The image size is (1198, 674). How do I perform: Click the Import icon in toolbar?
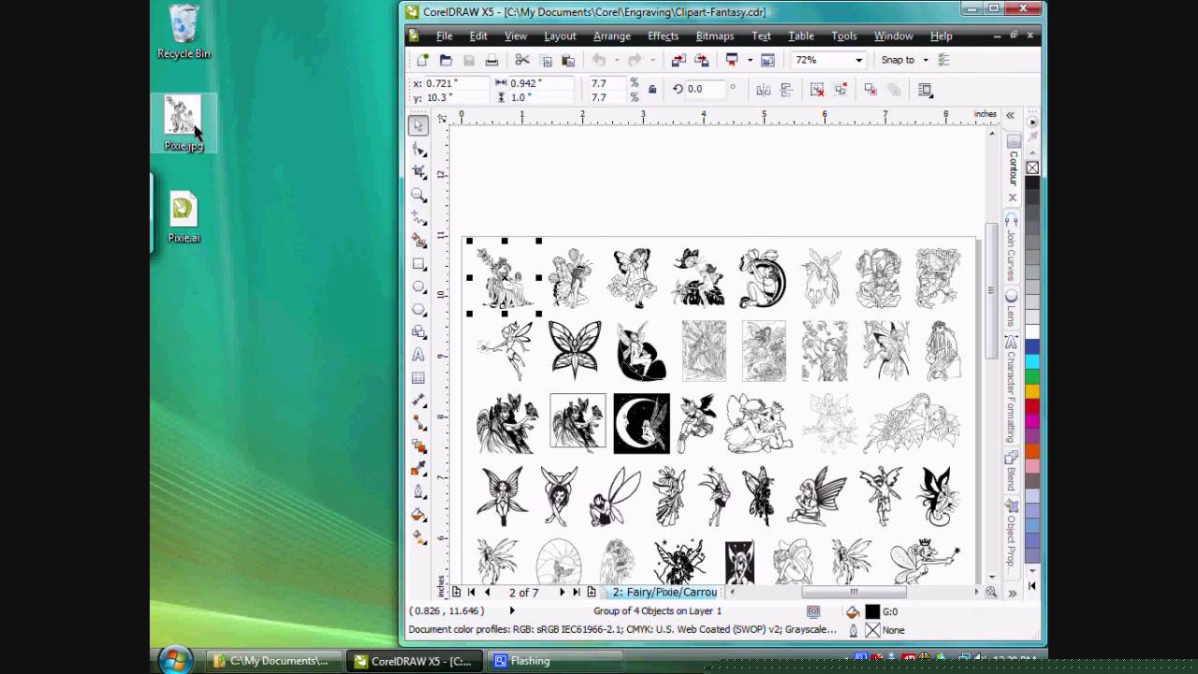tap(678, 60)
